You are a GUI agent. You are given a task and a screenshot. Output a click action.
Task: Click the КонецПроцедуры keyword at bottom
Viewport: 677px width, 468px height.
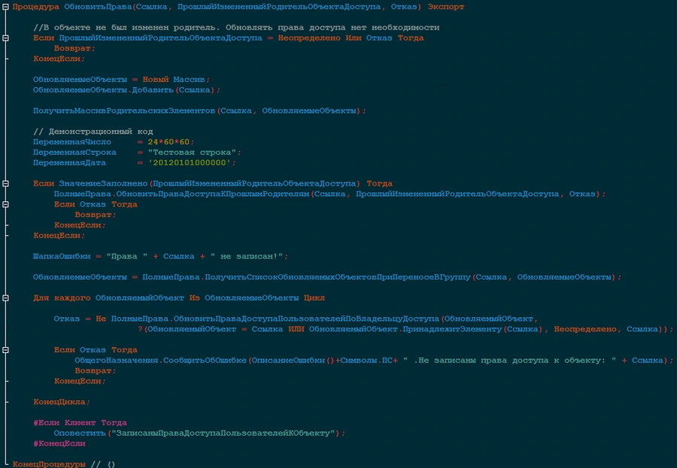tap(48, 464)
